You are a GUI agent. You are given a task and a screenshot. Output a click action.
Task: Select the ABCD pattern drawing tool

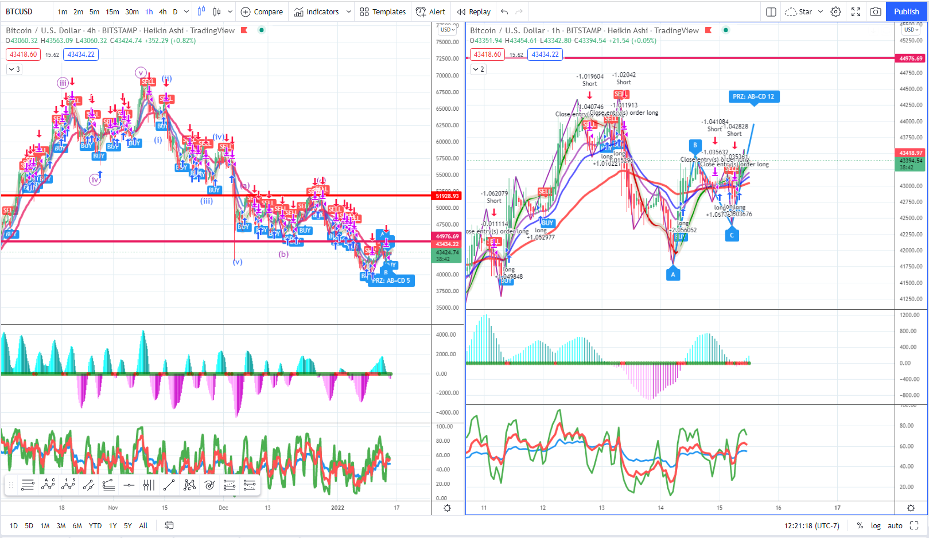48,485
